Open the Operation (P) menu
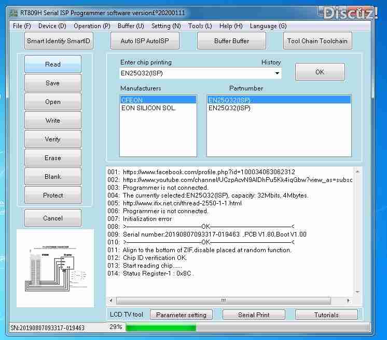 92,26
